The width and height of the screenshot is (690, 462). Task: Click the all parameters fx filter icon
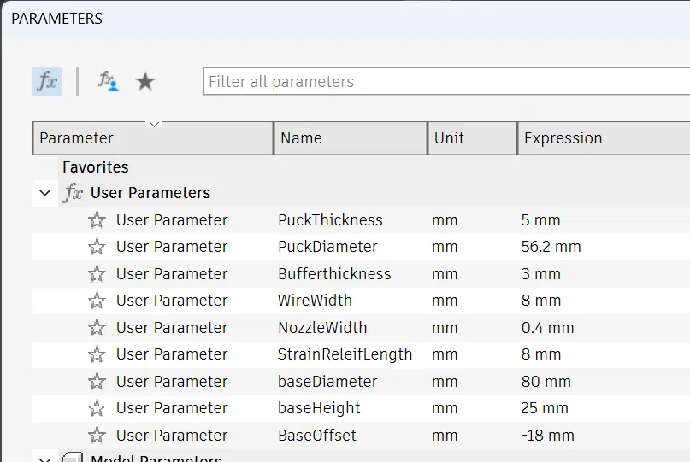tap(48, 82)
